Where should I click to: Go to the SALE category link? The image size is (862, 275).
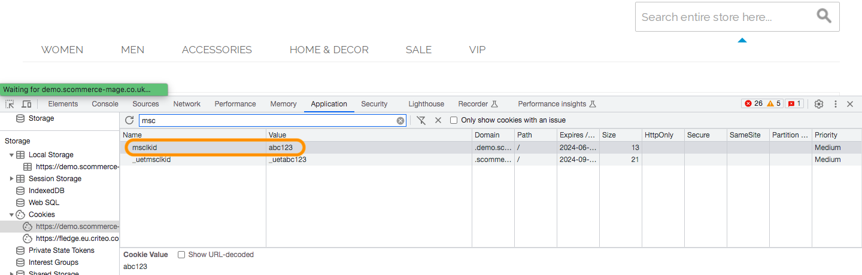coord(418,50)
